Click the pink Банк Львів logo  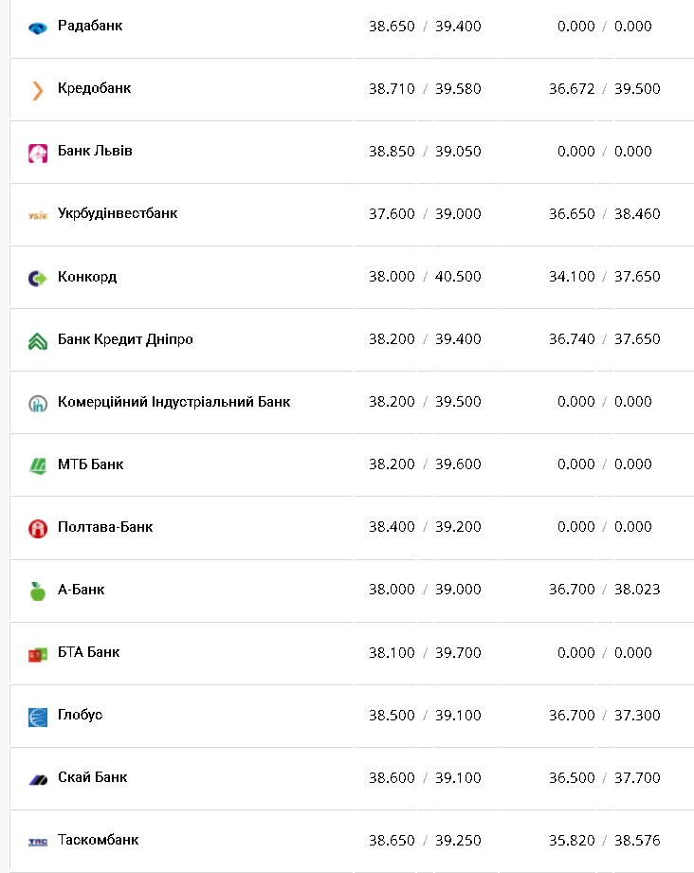[38, 153]
